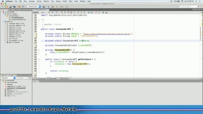Click the red Start Macro Recording icon
203x114 pixels.
pyautogui.click(x=96, y=12)
